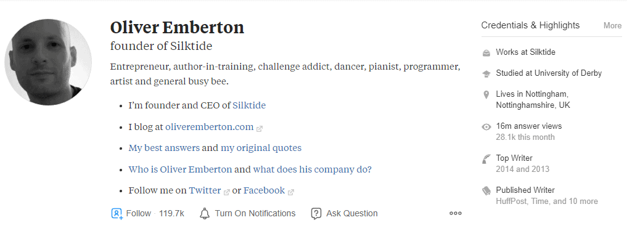The image size is (627, 228).
Task: Open the Silktide link in bio
Action: 249,105
